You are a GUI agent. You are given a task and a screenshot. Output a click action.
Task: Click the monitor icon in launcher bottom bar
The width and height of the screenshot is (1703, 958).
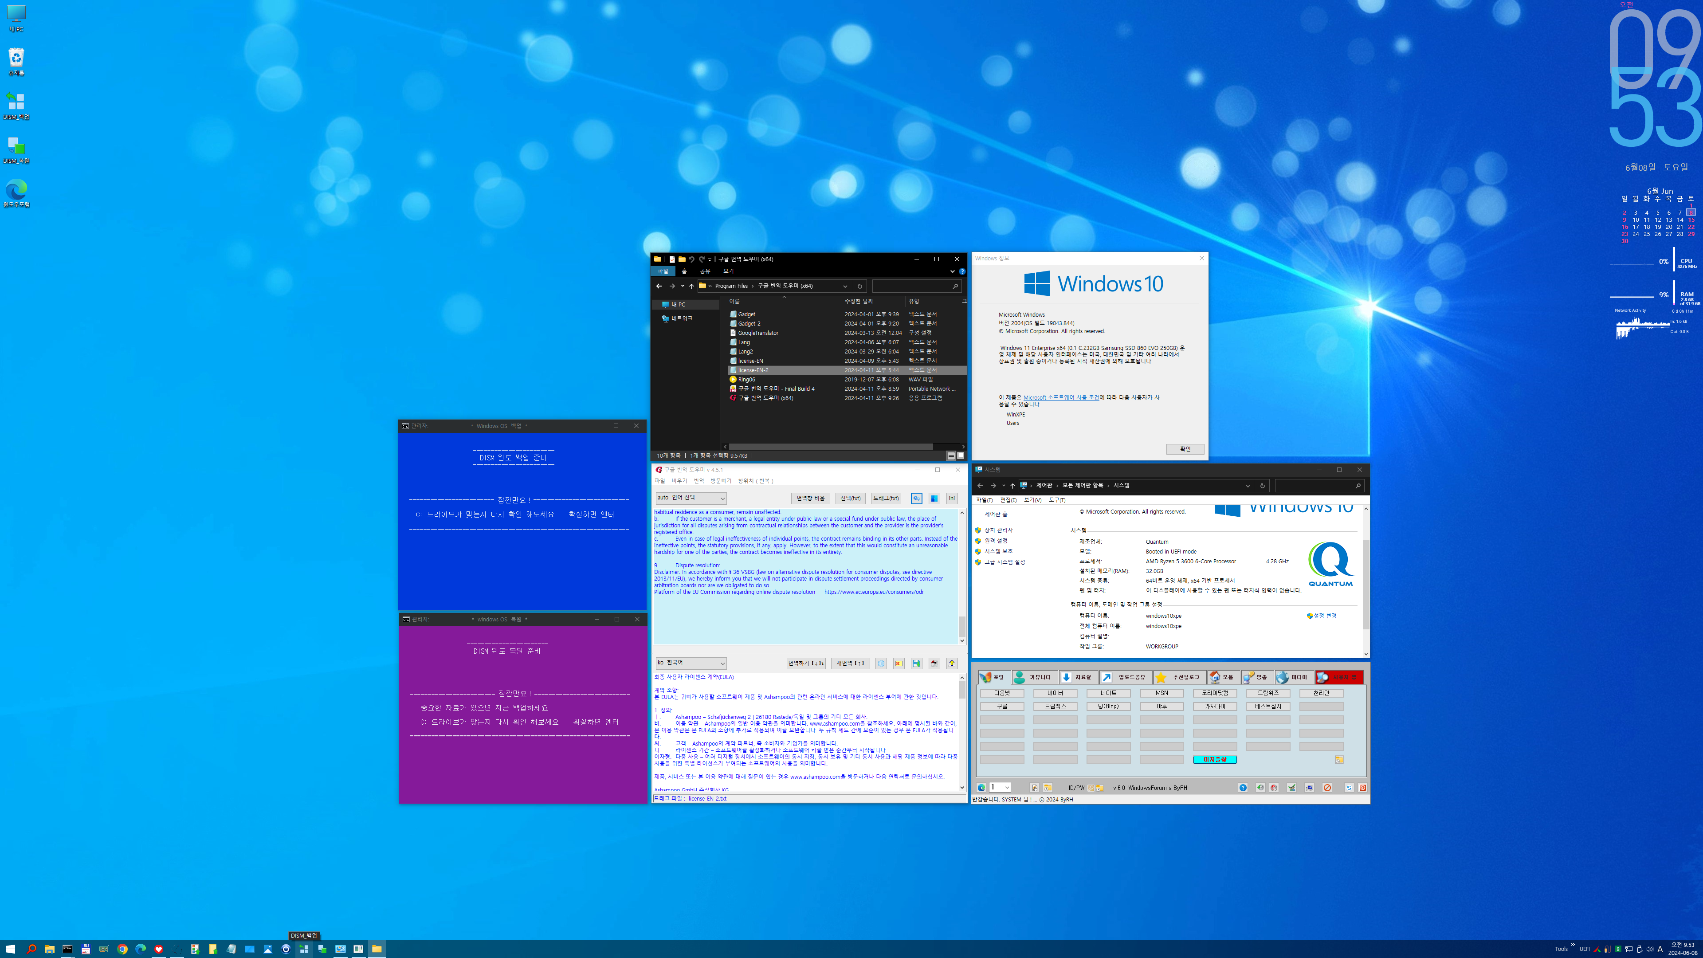1309,787
